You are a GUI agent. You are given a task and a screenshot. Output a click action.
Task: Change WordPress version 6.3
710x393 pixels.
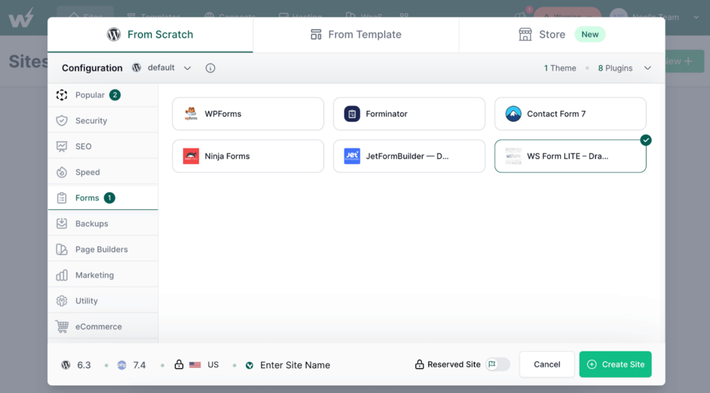pos(76,365)
